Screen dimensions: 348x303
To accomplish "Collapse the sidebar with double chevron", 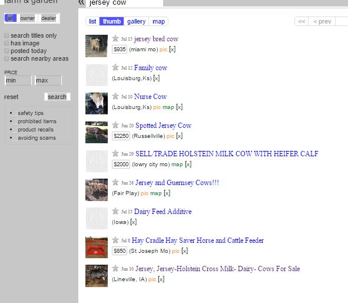I will click(x=81, y=2).
